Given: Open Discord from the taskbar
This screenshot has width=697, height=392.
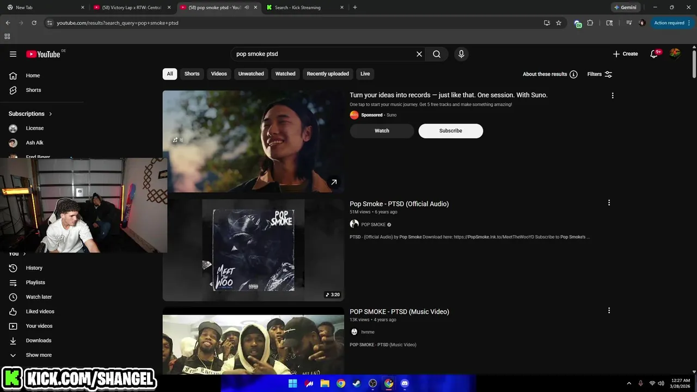Looking at the screenshot, I should 405,383.
